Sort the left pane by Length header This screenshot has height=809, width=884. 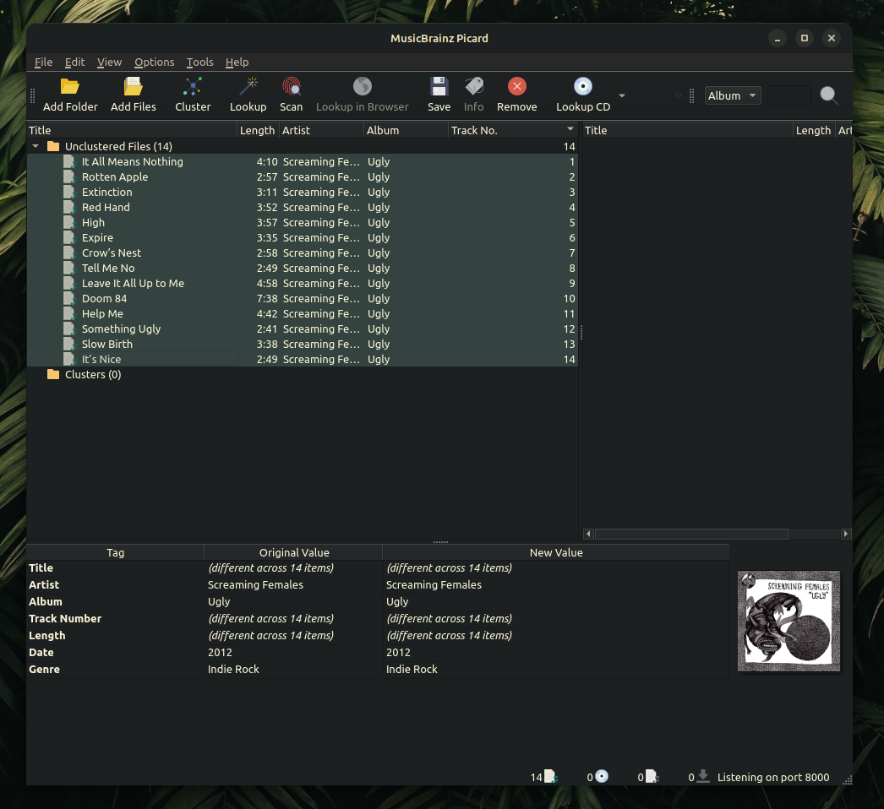(258, 130)
